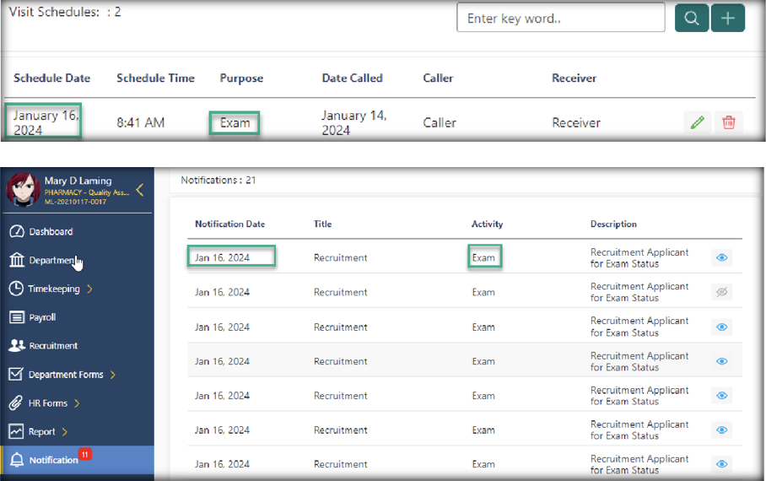Screen dimensions: 766x481
Task: Add a new visit schedule with plus button
Action: click(728, 18)
